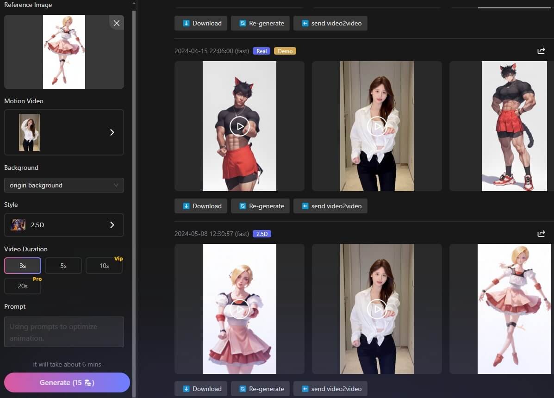The width and height of the screenshot is (554, 398).
Task: Play the muscular cat-boy video
Action: coord(239,126)
